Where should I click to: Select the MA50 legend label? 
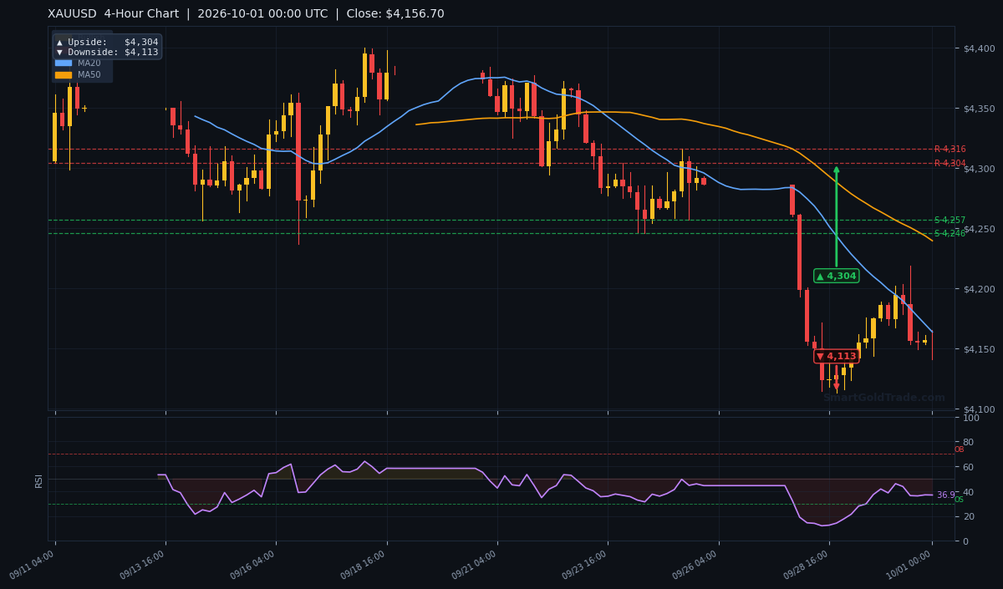click(89, 75)
